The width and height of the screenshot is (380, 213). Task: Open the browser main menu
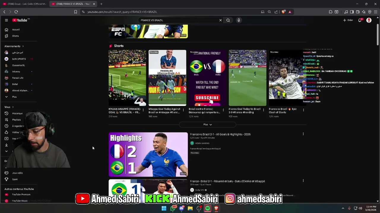coord(376,12)
